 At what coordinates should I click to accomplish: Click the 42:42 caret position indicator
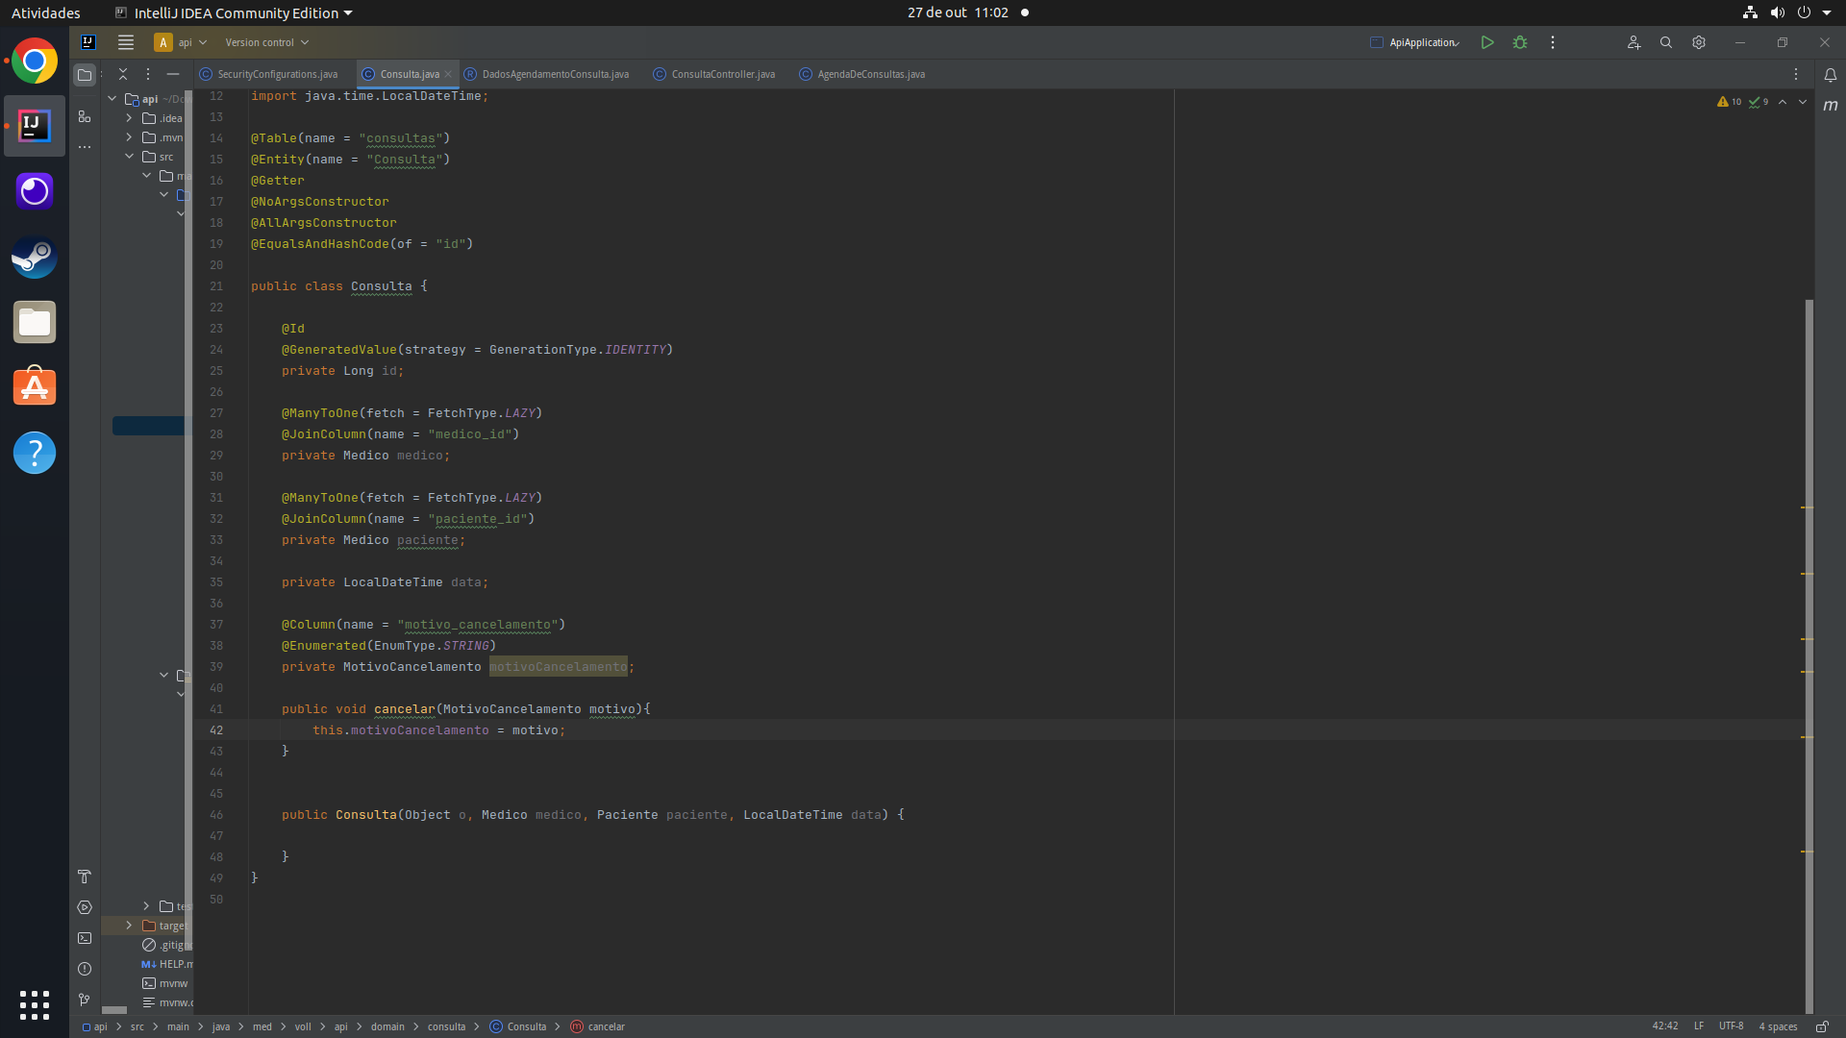click(x=1665, y=1026)
